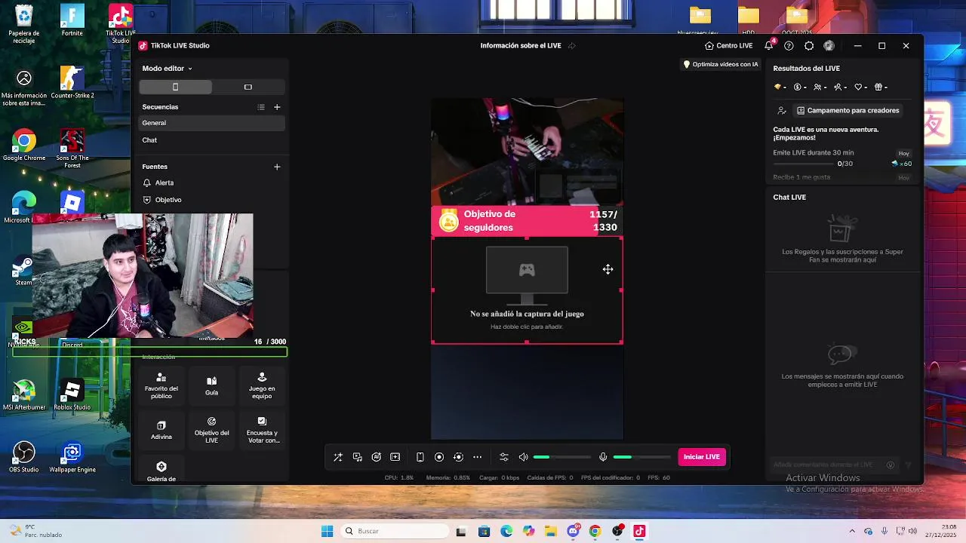
Task: Add a new source in Fuentes
Action: (x=277, y=167)
